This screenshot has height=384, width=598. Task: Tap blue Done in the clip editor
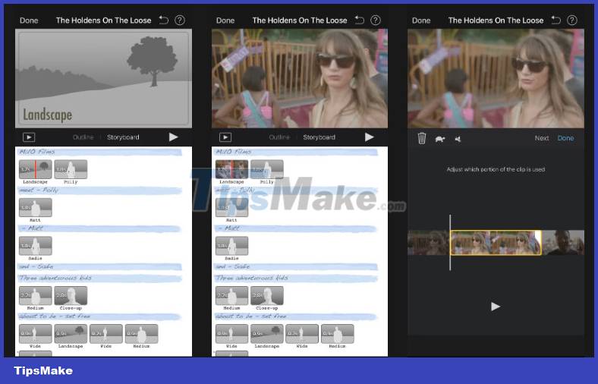(x=565, y=138)
